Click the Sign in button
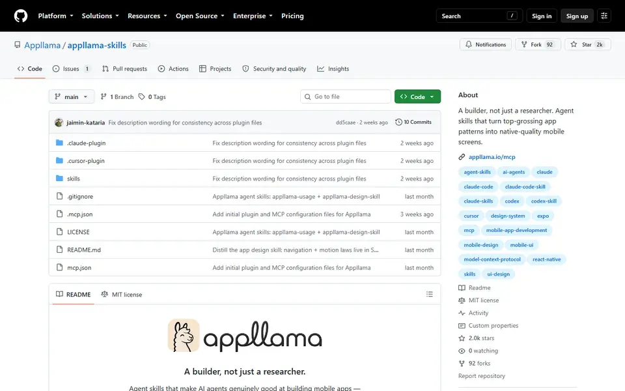The width and height of the screenshot is (625, 391). [542, 16]
